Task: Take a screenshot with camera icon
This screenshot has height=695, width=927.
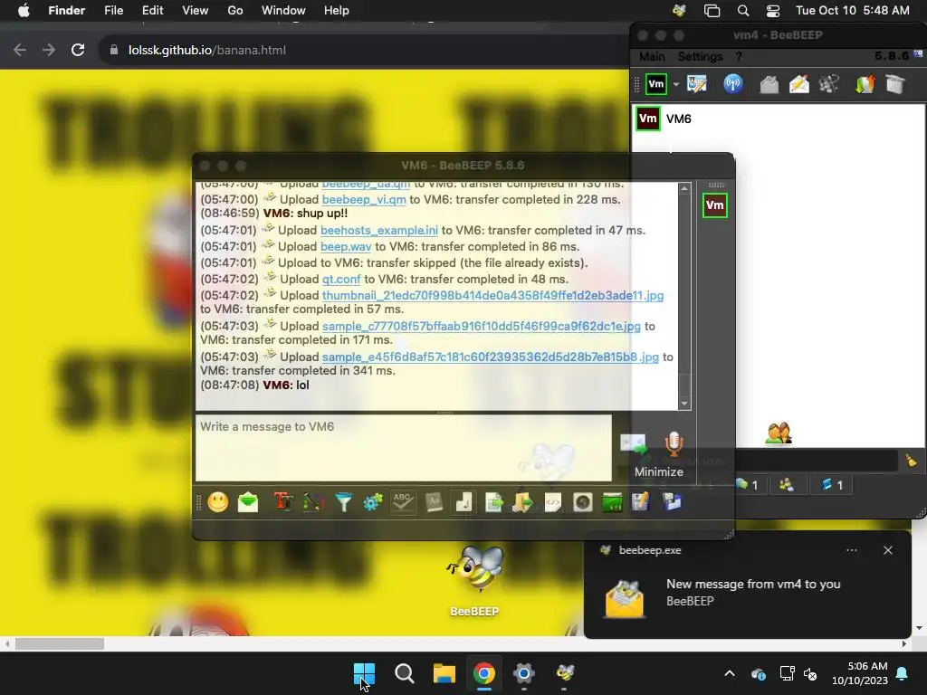Action: pos(582,502)
